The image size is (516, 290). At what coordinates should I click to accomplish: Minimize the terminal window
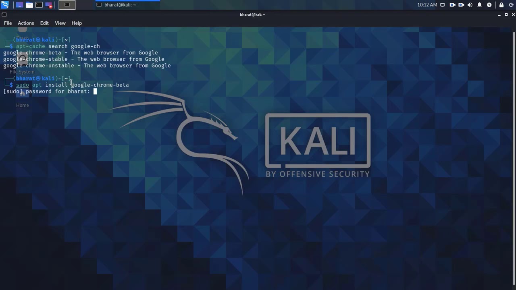pos(499,14)
